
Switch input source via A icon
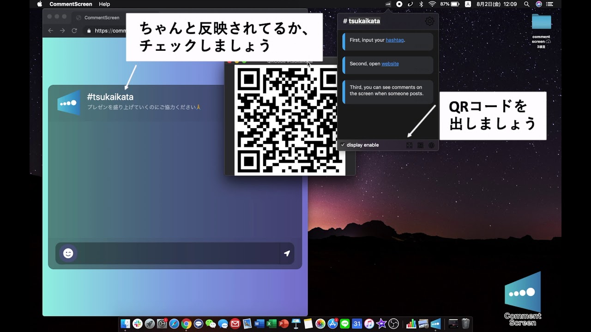[x=468, y=4]
